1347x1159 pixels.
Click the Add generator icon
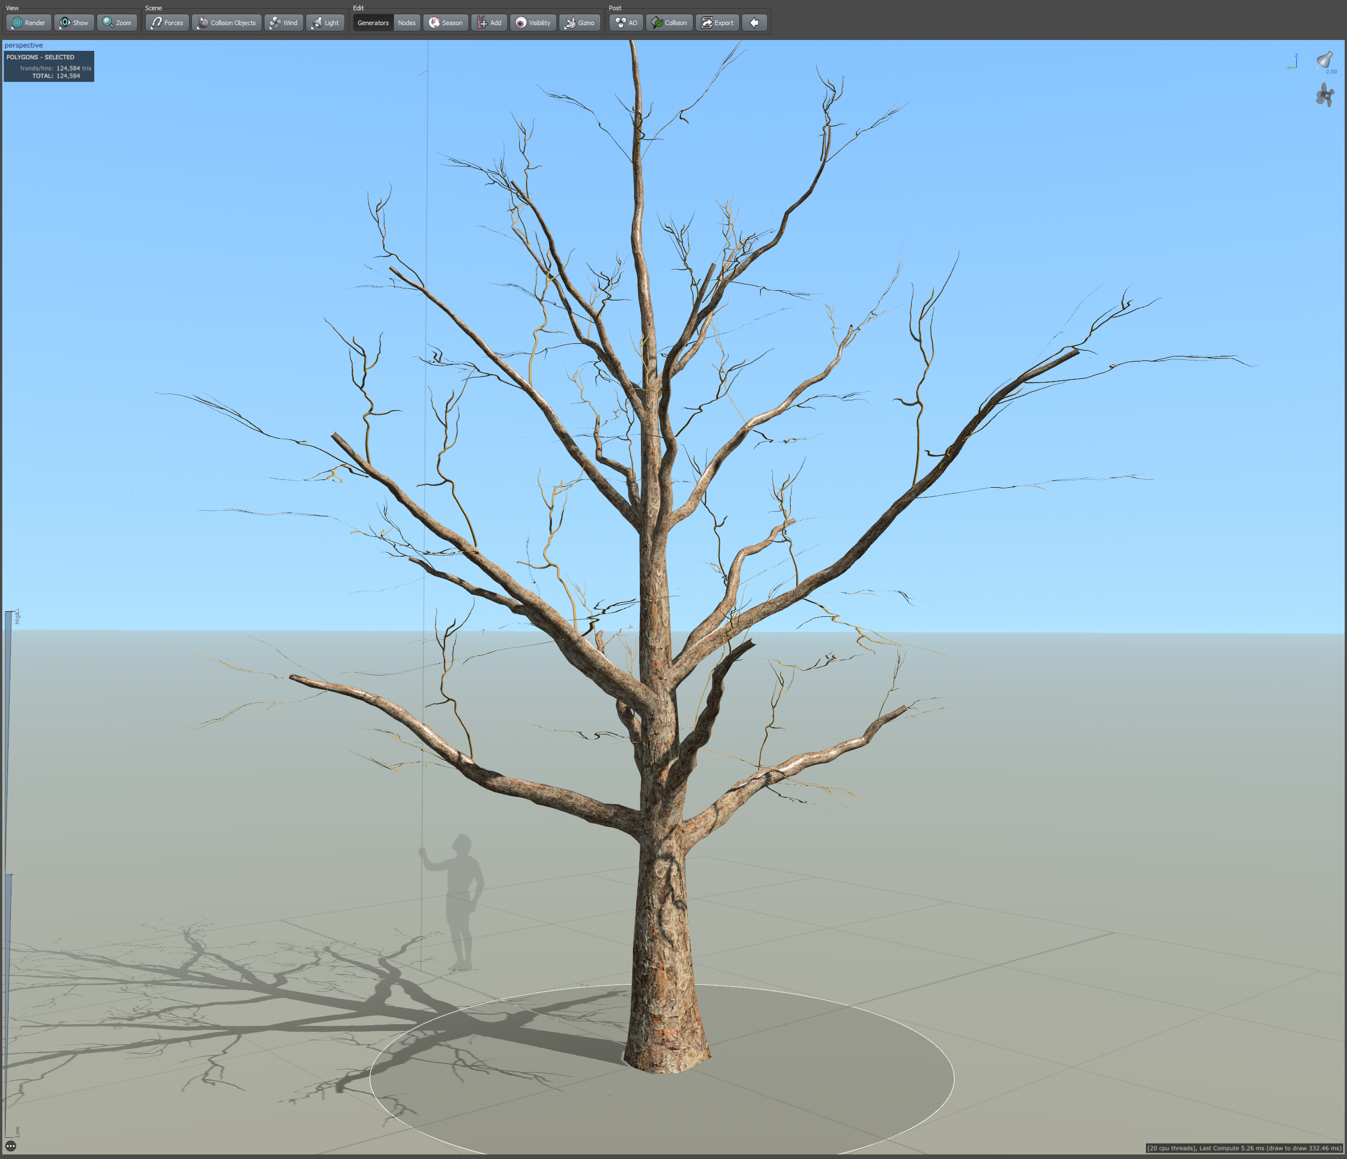(x=489, y=23)
